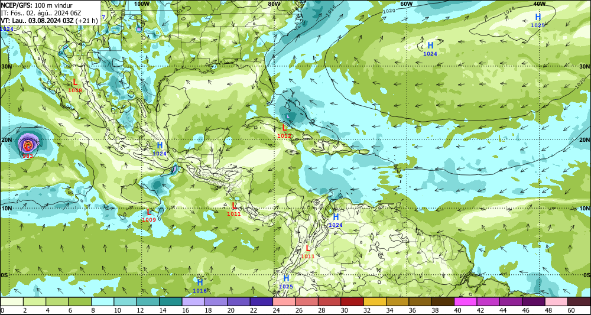Click the 1020 isobar label near 60W
The image size is (591, 315).
pos(389,11)
